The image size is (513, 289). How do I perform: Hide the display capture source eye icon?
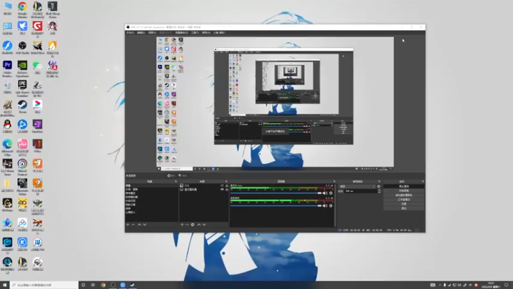pos(222,189)
